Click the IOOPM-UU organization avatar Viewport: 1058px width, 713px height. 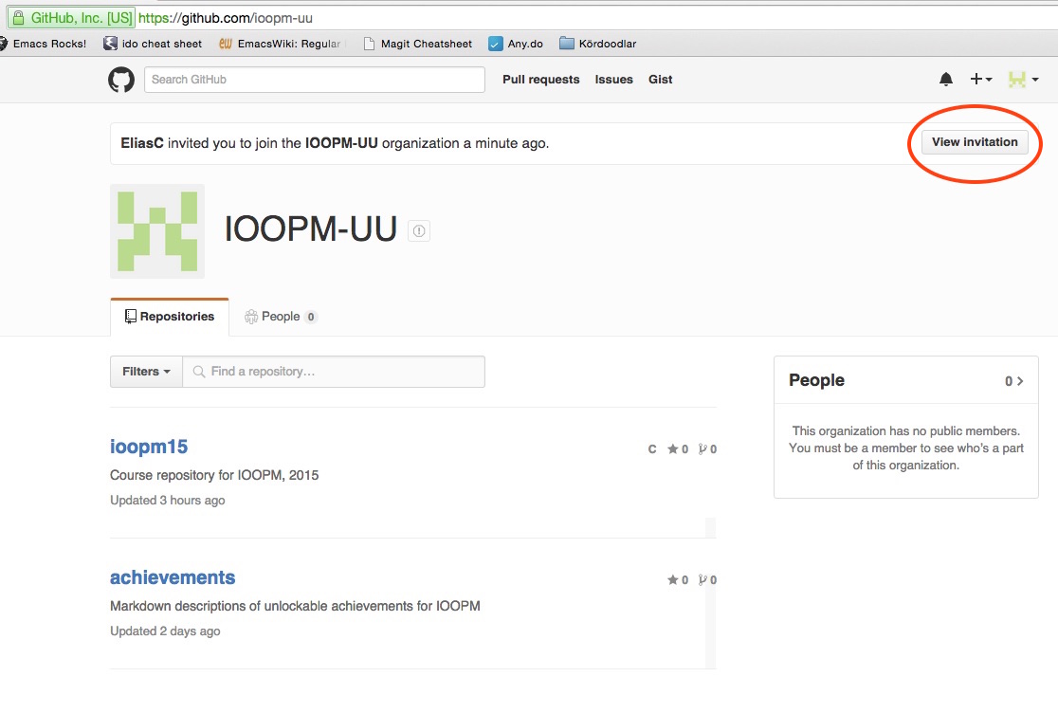click(x=157, y=230)
